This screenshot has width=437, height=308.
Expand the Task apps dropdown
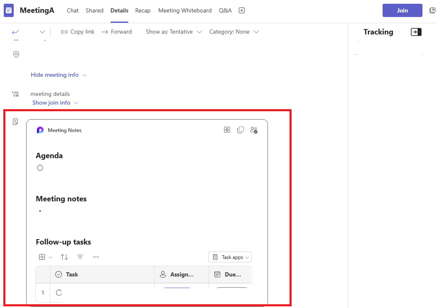230,257
